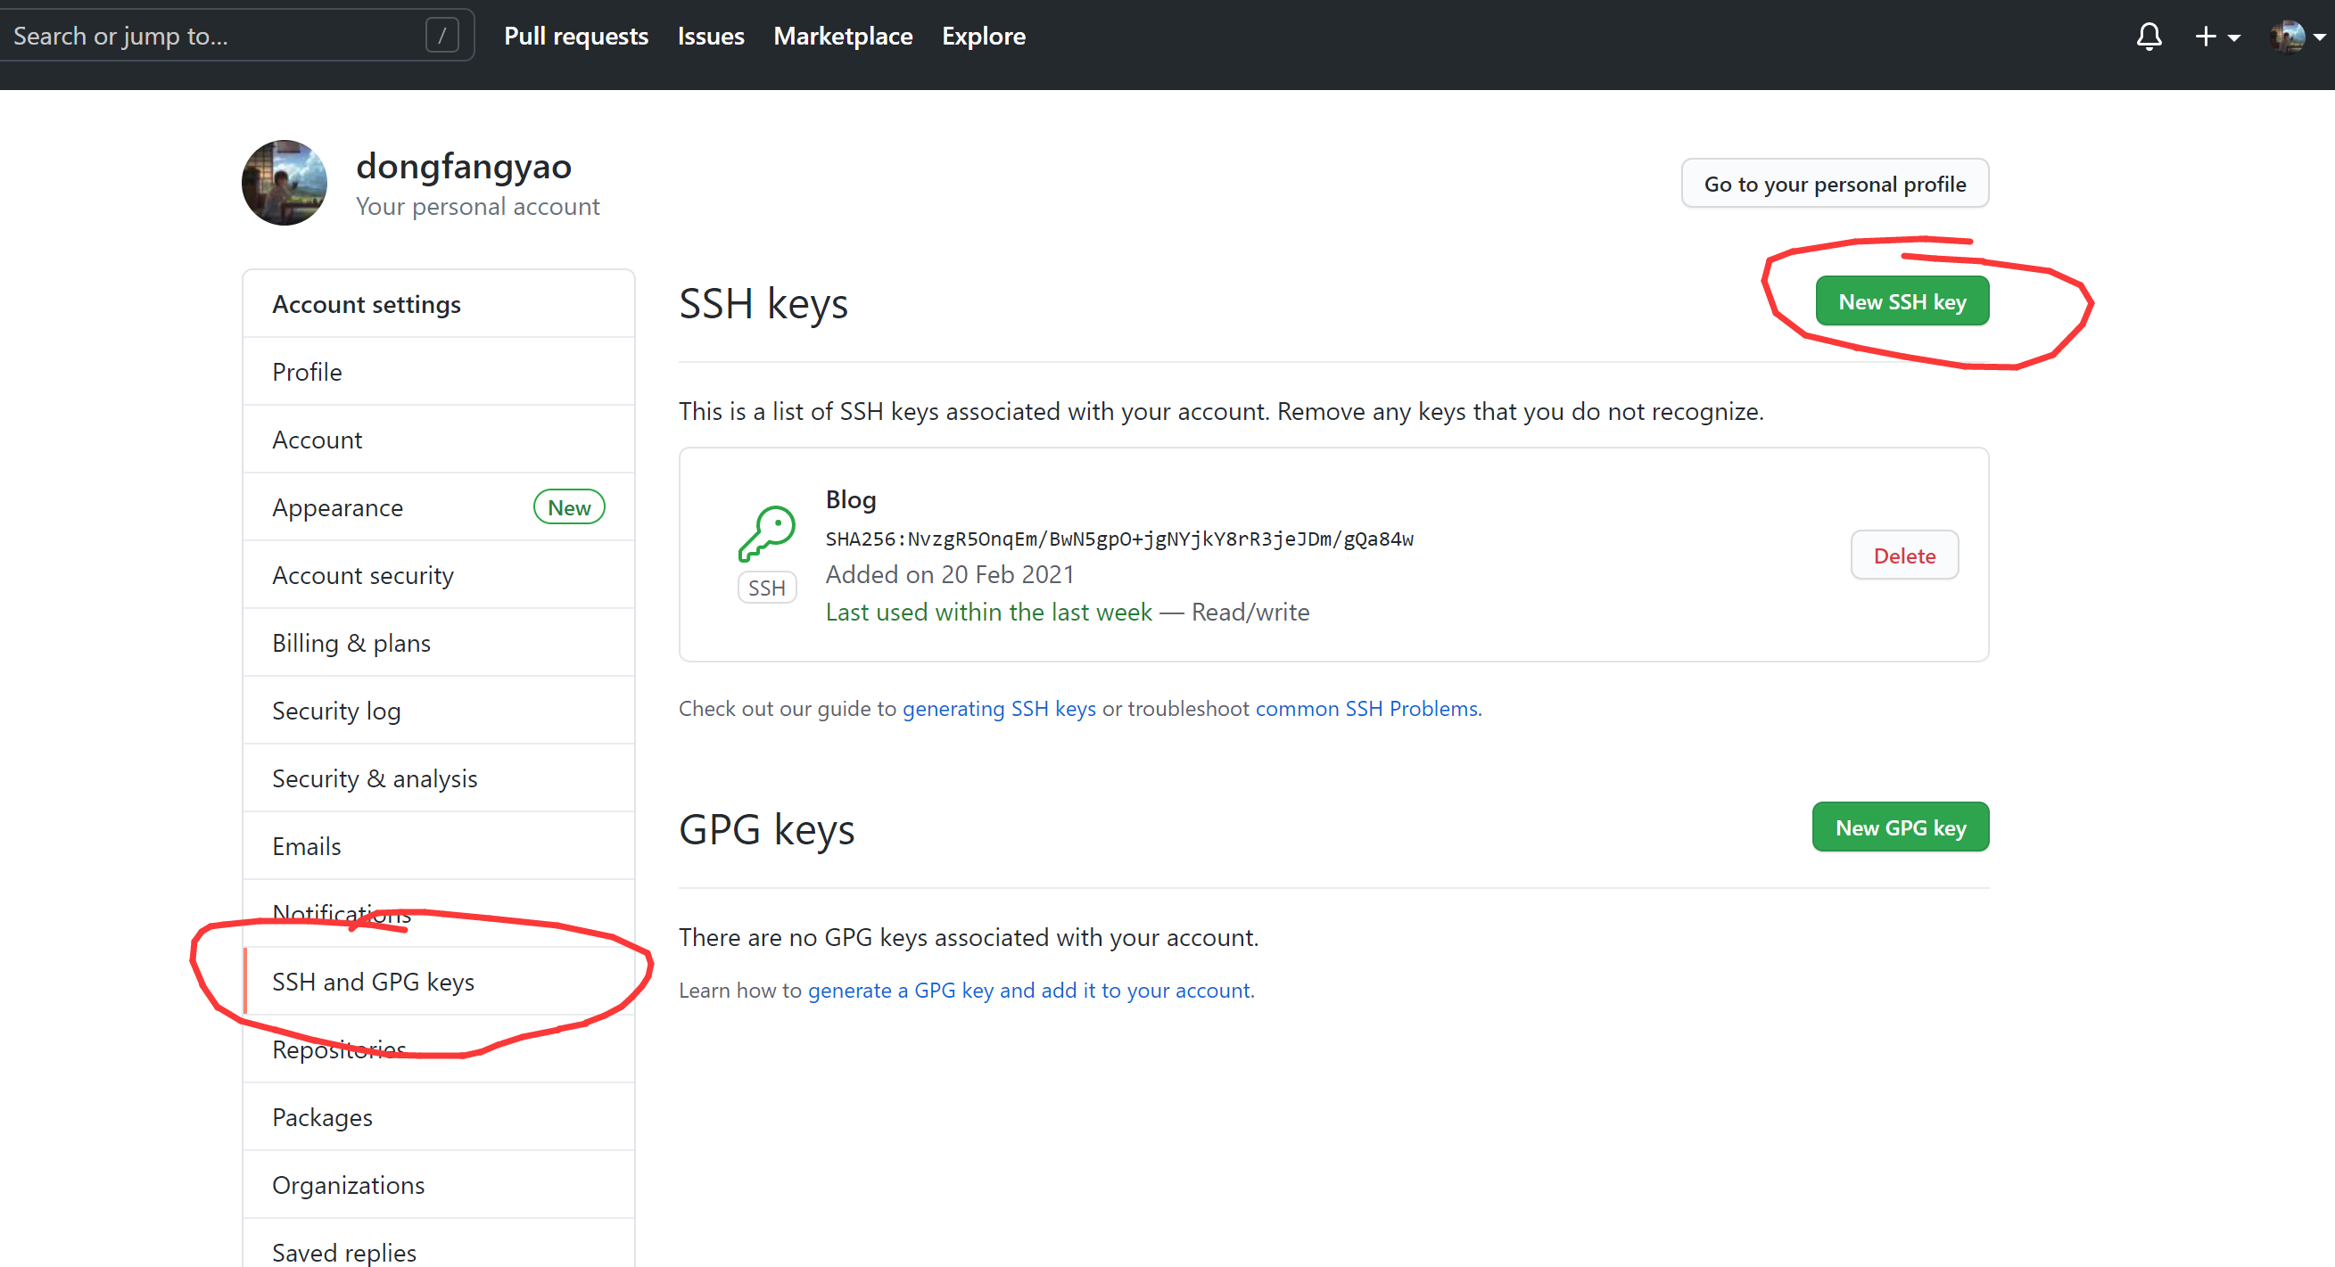
Task: Delete the Blog SSH key
Action: tap(1903, 555)
